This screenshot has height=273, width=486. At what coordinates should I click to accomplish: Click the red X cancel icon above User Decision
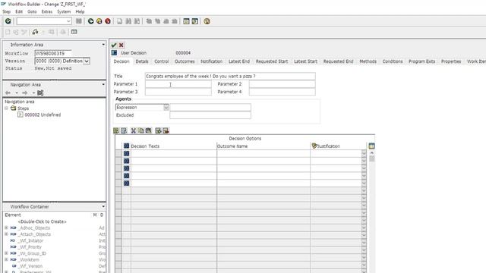[x=121, y=45]
